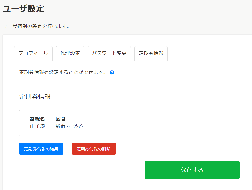Select the 定期券情報 tab
The width and height of the screenshot is (252, 190).
click(x=151, y=53)
